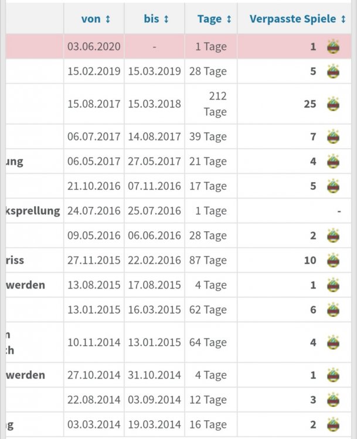Click the 10 missed games number
The height and width of the screenshot is (439, 357).
[x=310, y=260]
